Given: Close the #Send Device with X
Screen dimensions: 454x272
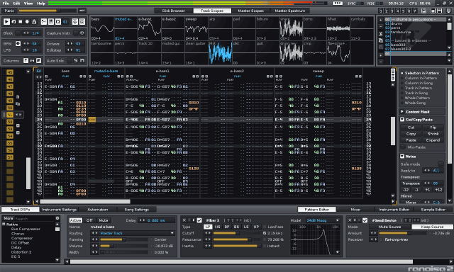Looking at the screenshot, I should pyautogui.click(x=350, y=220).
